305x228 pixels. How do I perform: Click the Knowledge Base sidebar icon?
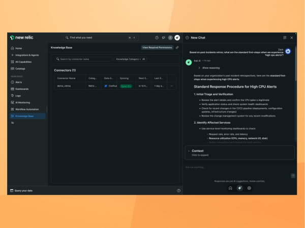coord(12,116)
